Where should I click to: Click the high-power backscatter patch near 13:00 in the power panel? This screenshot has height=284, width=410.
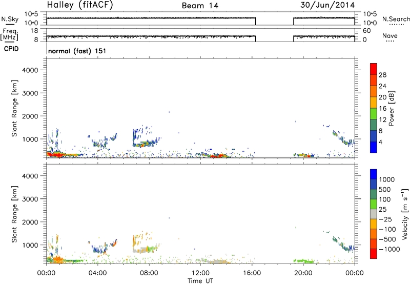[217, 156]
